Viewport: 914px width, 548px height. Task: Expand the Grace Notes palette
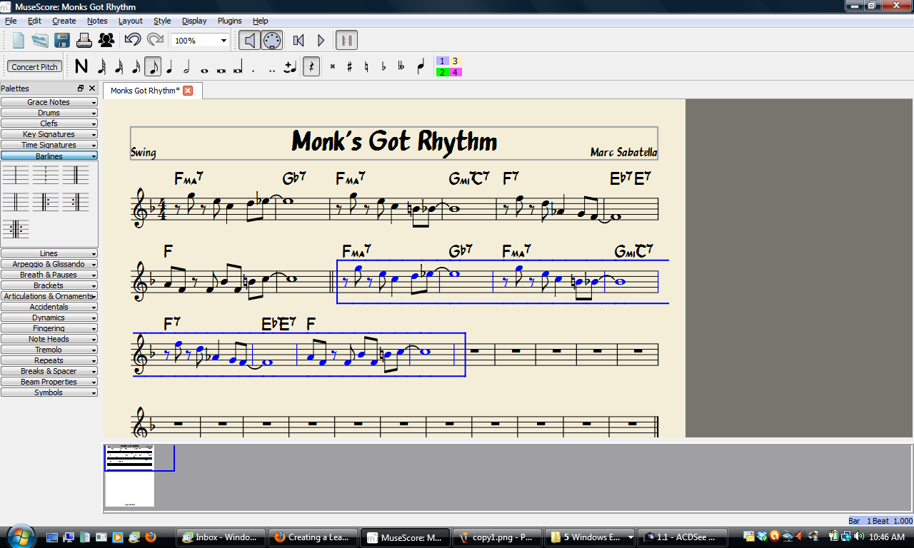tap(49, 102)
